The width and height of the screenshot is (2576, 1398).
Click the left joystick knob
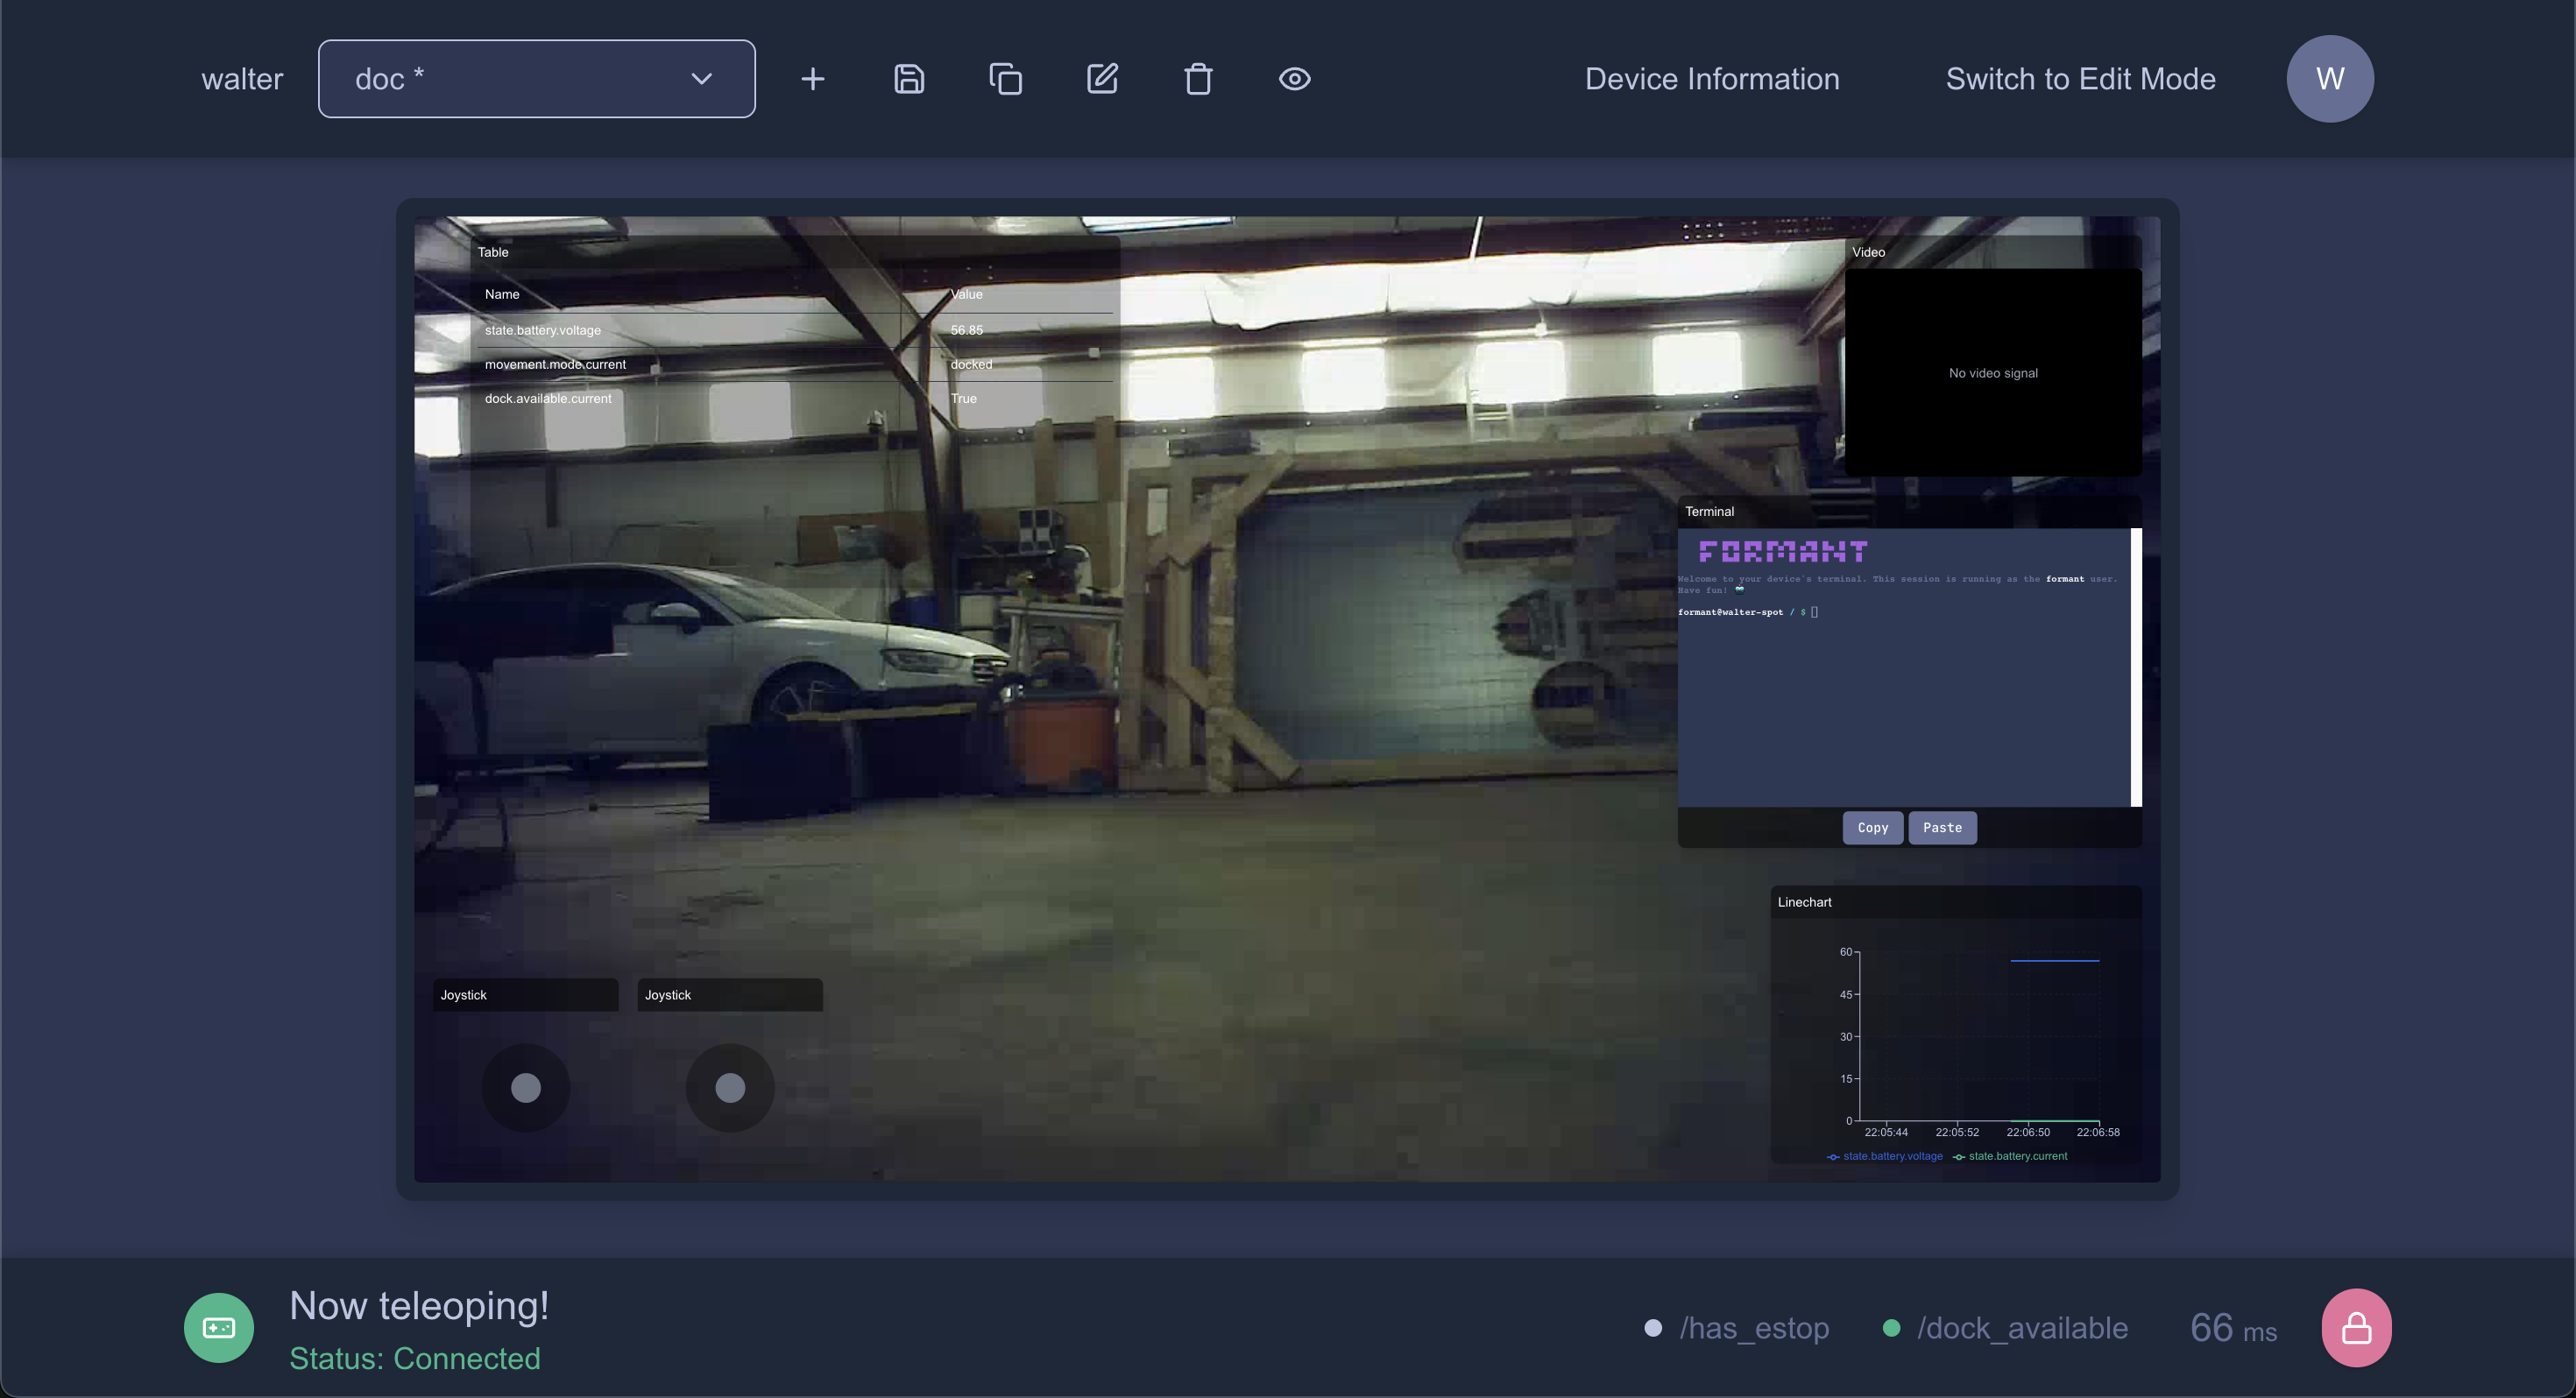click(526, 1087)
